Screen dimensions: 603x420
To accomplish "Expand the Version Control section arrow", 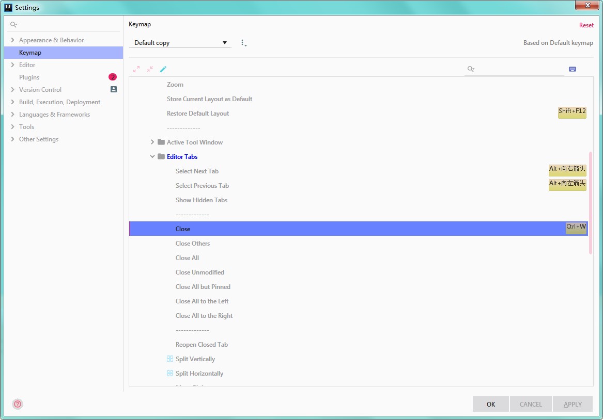I will [12, 89].
